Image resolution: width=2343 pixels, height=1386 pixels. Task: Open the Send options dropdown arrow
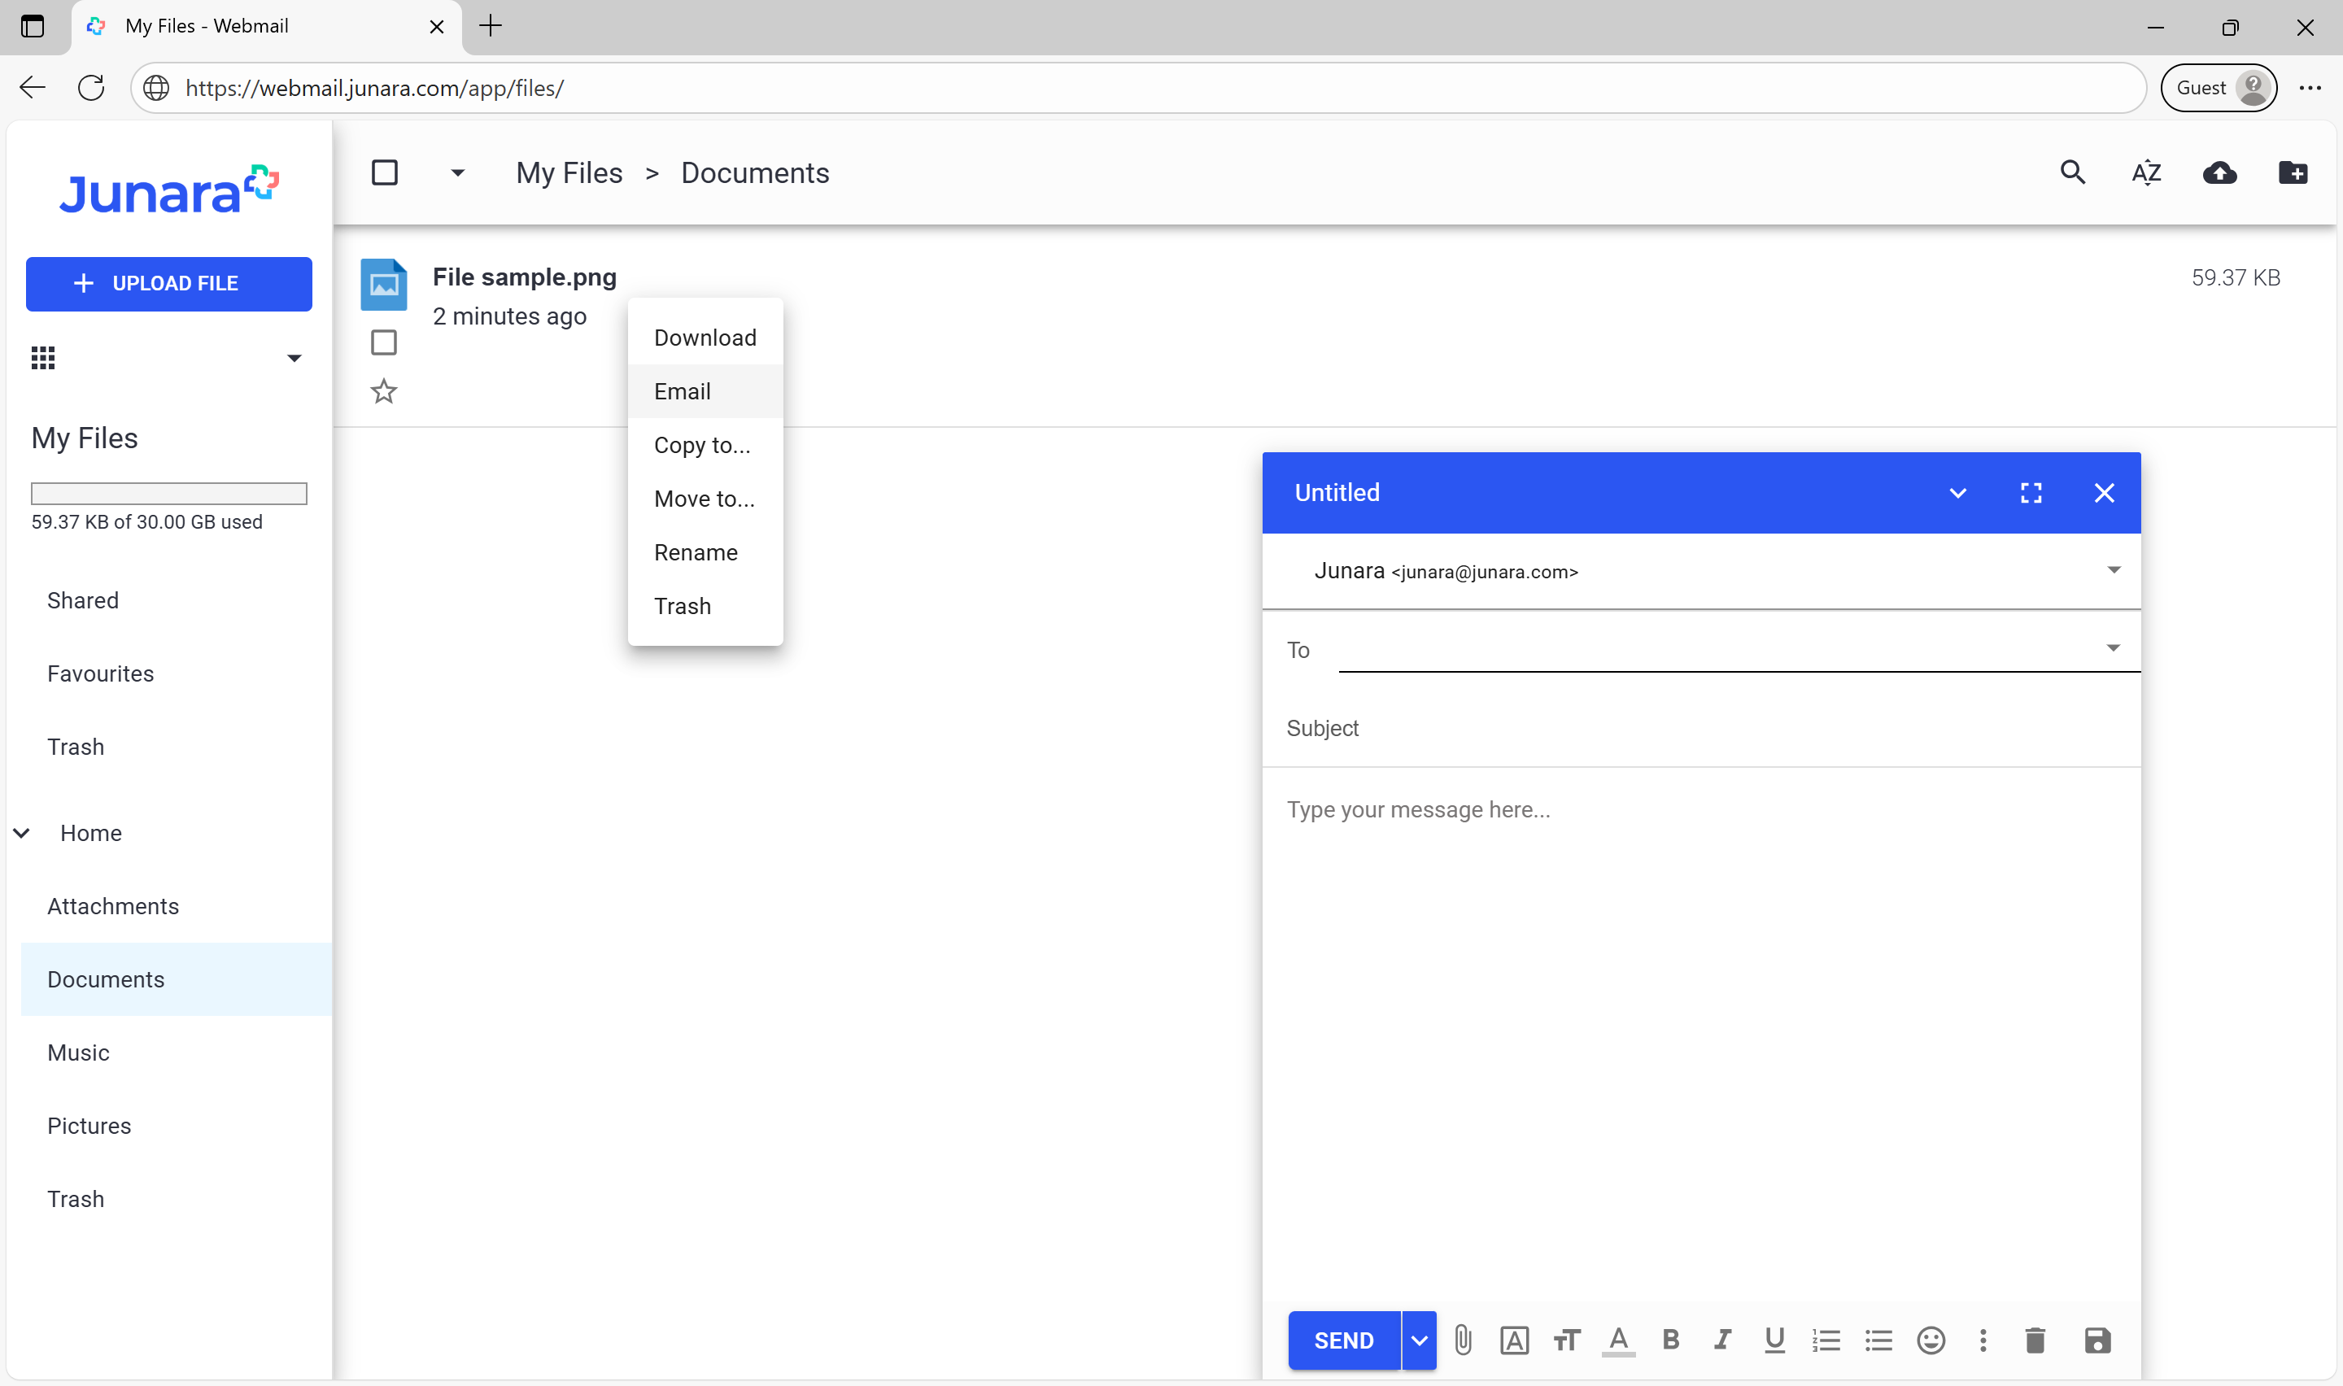pos(1419,1340)
